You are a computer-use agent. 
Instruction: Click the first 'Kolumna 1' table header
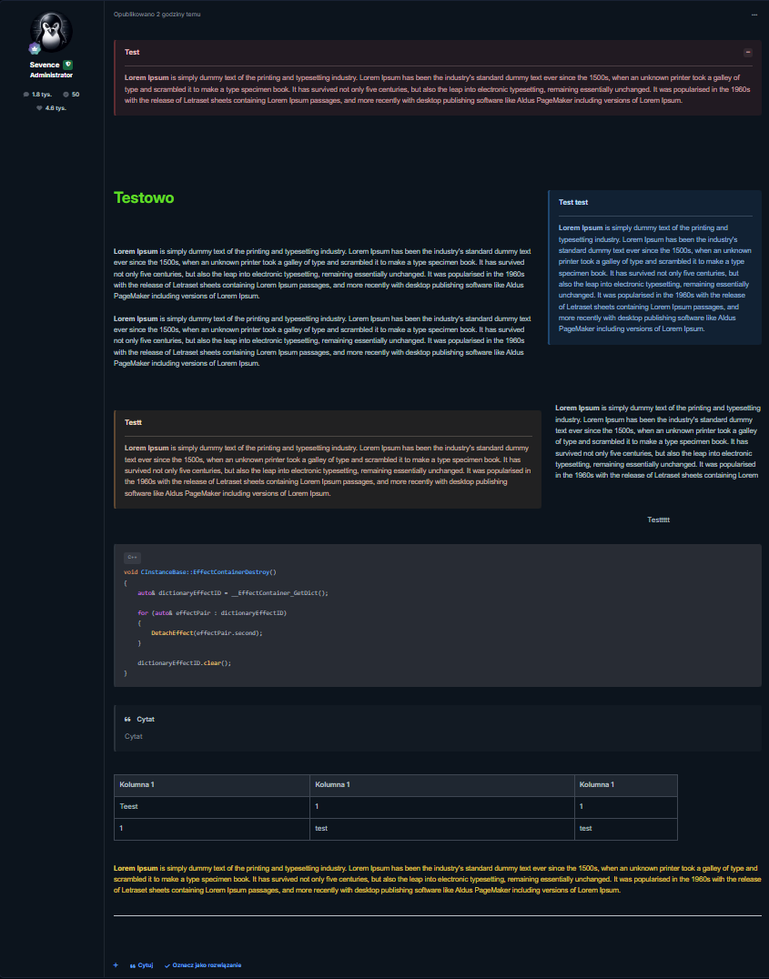(x=137, y=784)
